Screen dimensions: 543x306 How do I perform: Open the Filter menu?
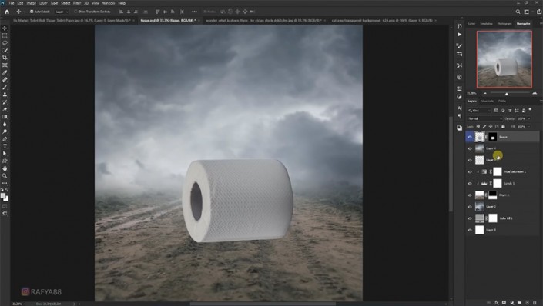click(77, 3)
